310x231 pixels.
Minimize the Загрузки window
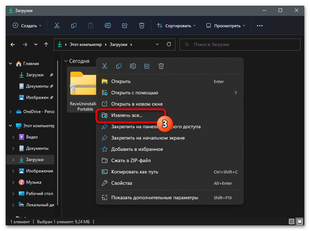click(264, 10)
